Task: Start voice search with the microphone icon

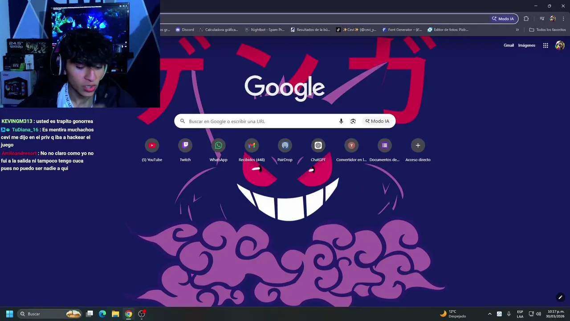Action: pos(341,121)
